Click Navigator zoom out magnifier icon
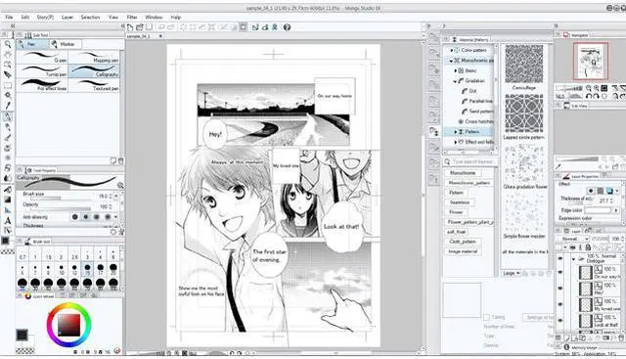Viewport: 626px width, 359px height. (589, 88)
